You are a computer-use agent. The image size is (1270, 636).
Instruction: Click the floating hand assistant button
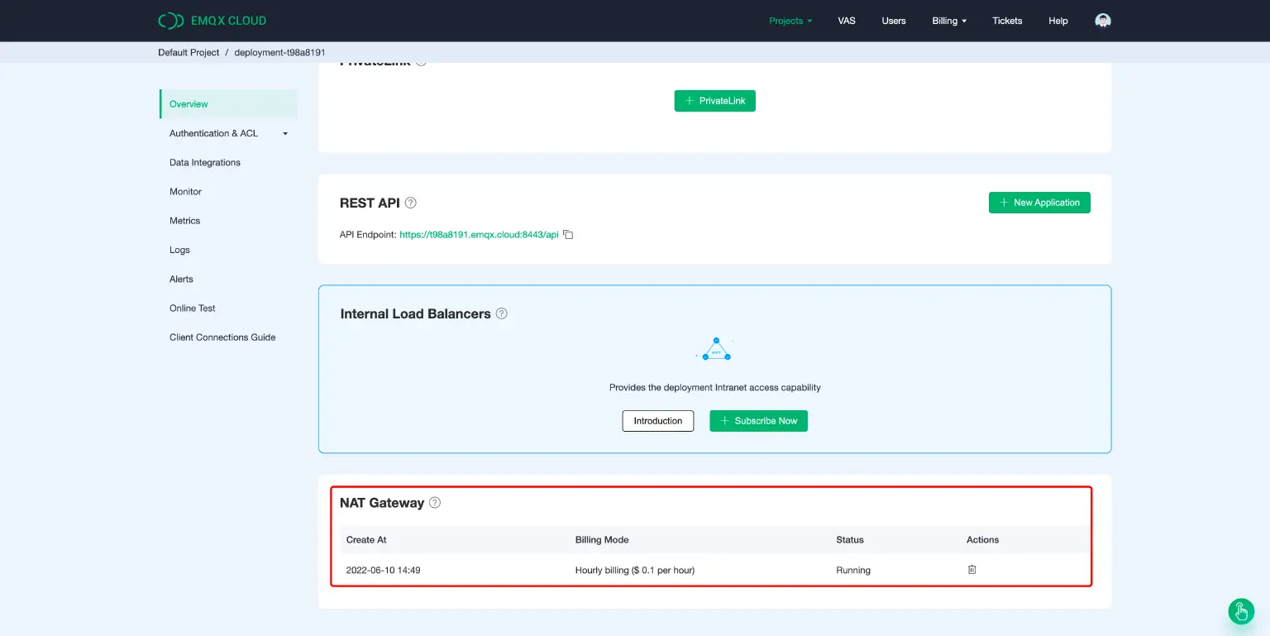click(x=1241, y=611)
